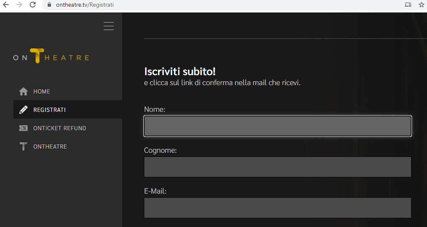Click the browser back arrow
Screen dimensions: 427x227
6,5
